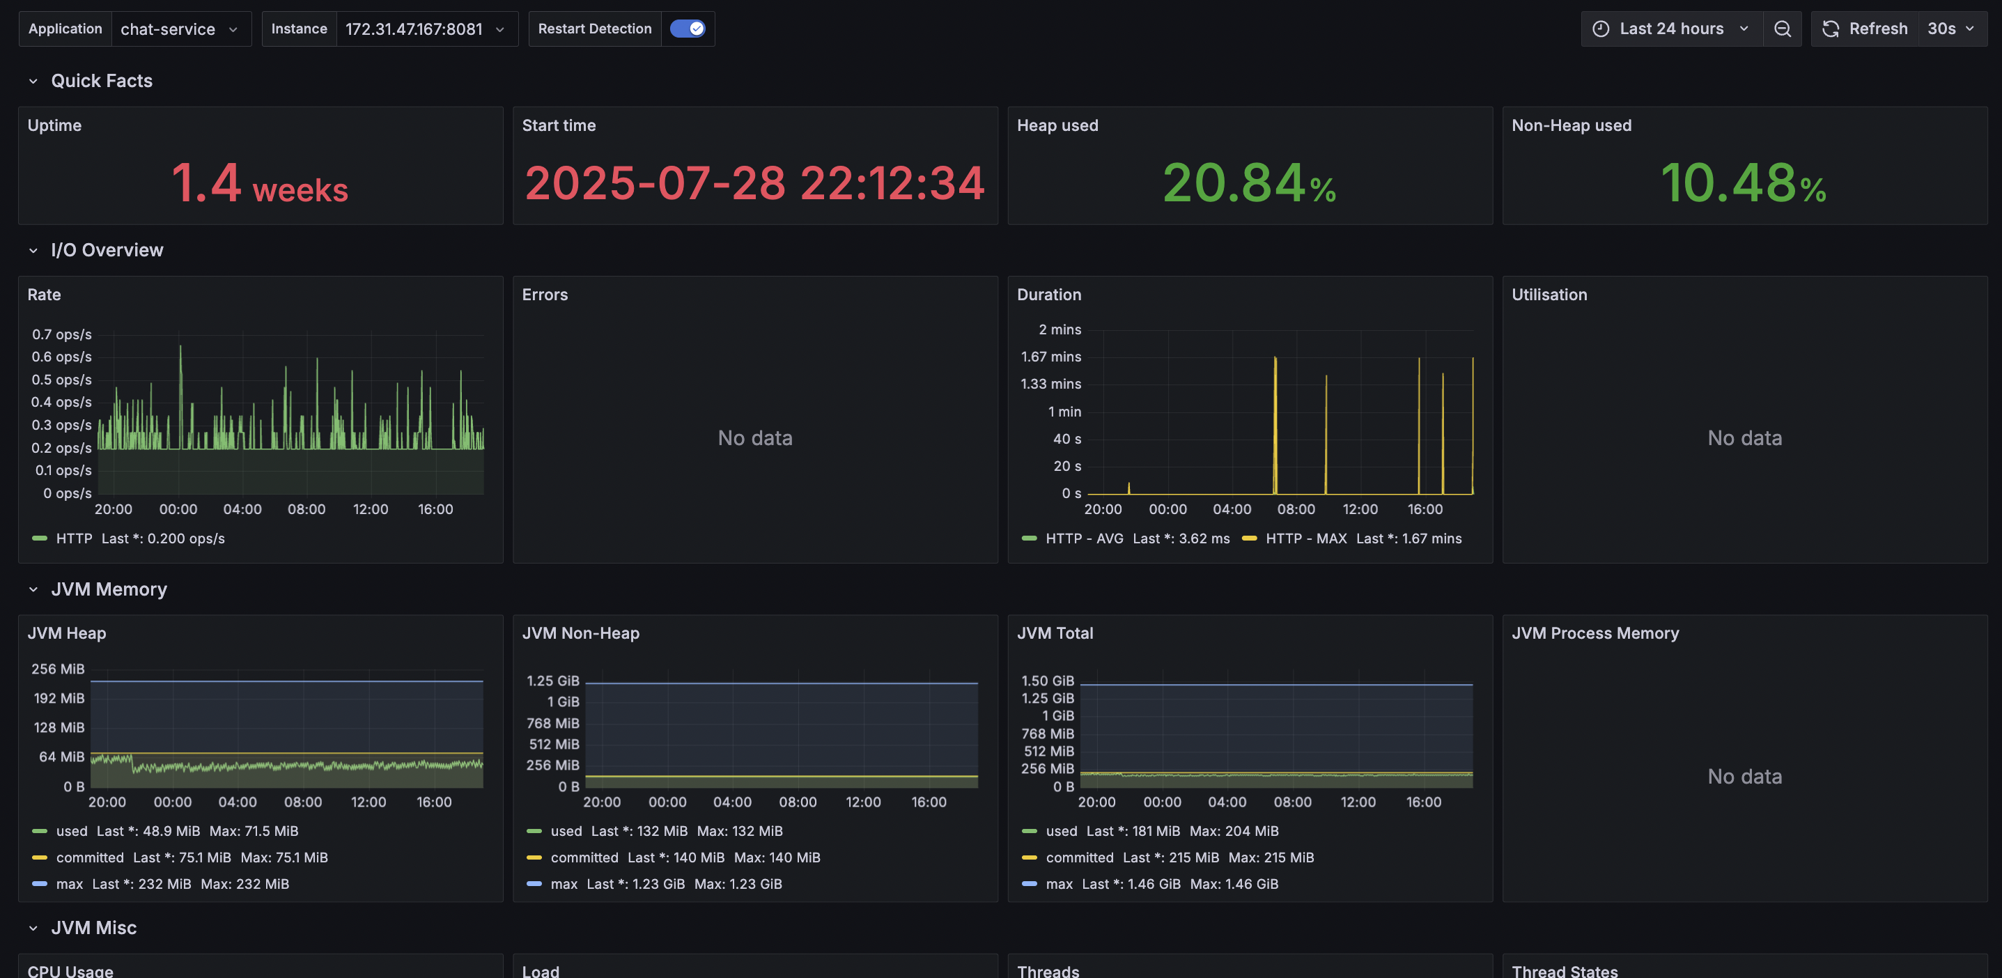This screenshot has height=978, width=2002.
Task: Open the 30s refresh interval dropdown
Action: point(1950,29)
